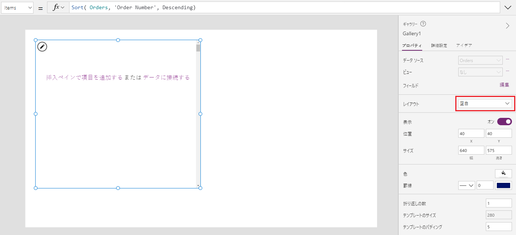The image size is (516, 235).
Task: Click the フィールド 編集 link
Action: [504, 85]
